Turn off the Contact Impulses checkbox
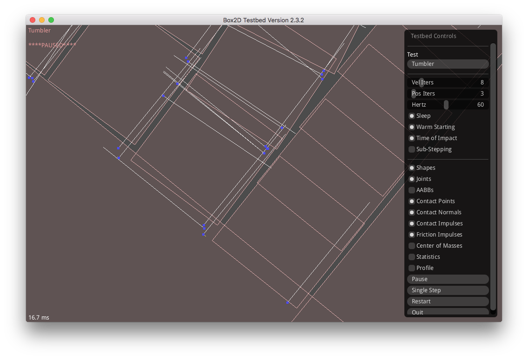Screen dimensions: 528x359 412,224
